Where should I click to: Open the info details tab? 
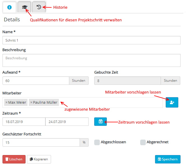click(x=9, y=7)
